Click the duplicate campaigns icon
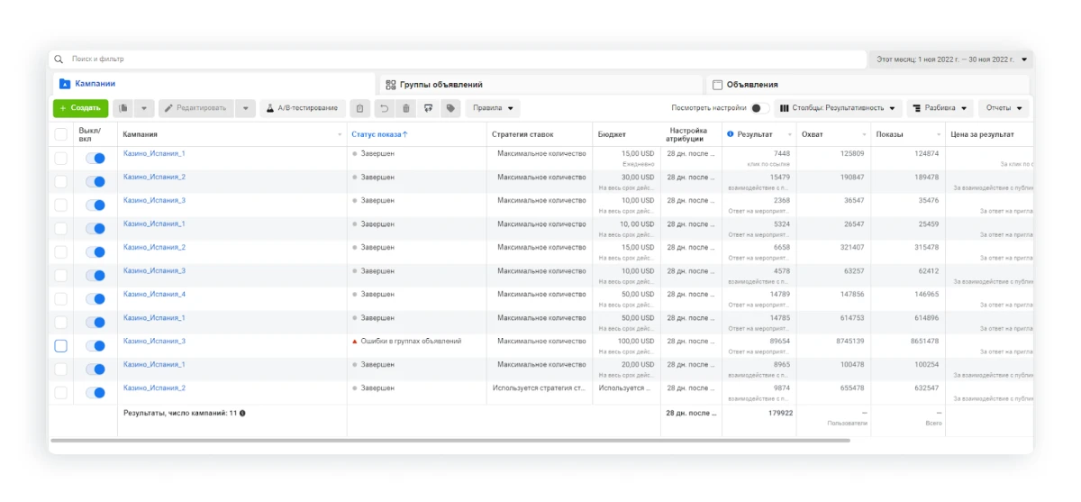Viewport: 1081px width, 502px height. [x=123, y=108]
